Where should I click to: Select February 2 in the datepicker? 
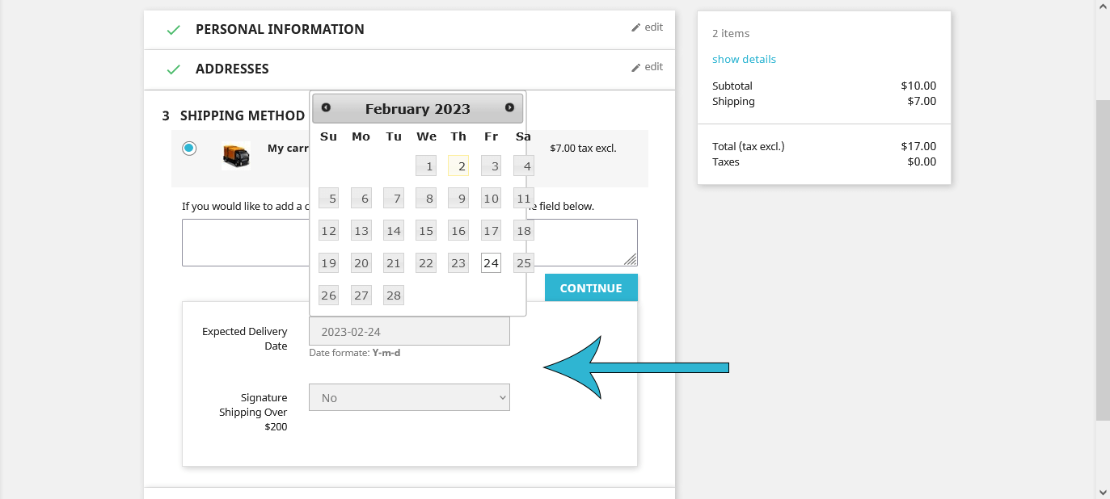click(458, 166)
